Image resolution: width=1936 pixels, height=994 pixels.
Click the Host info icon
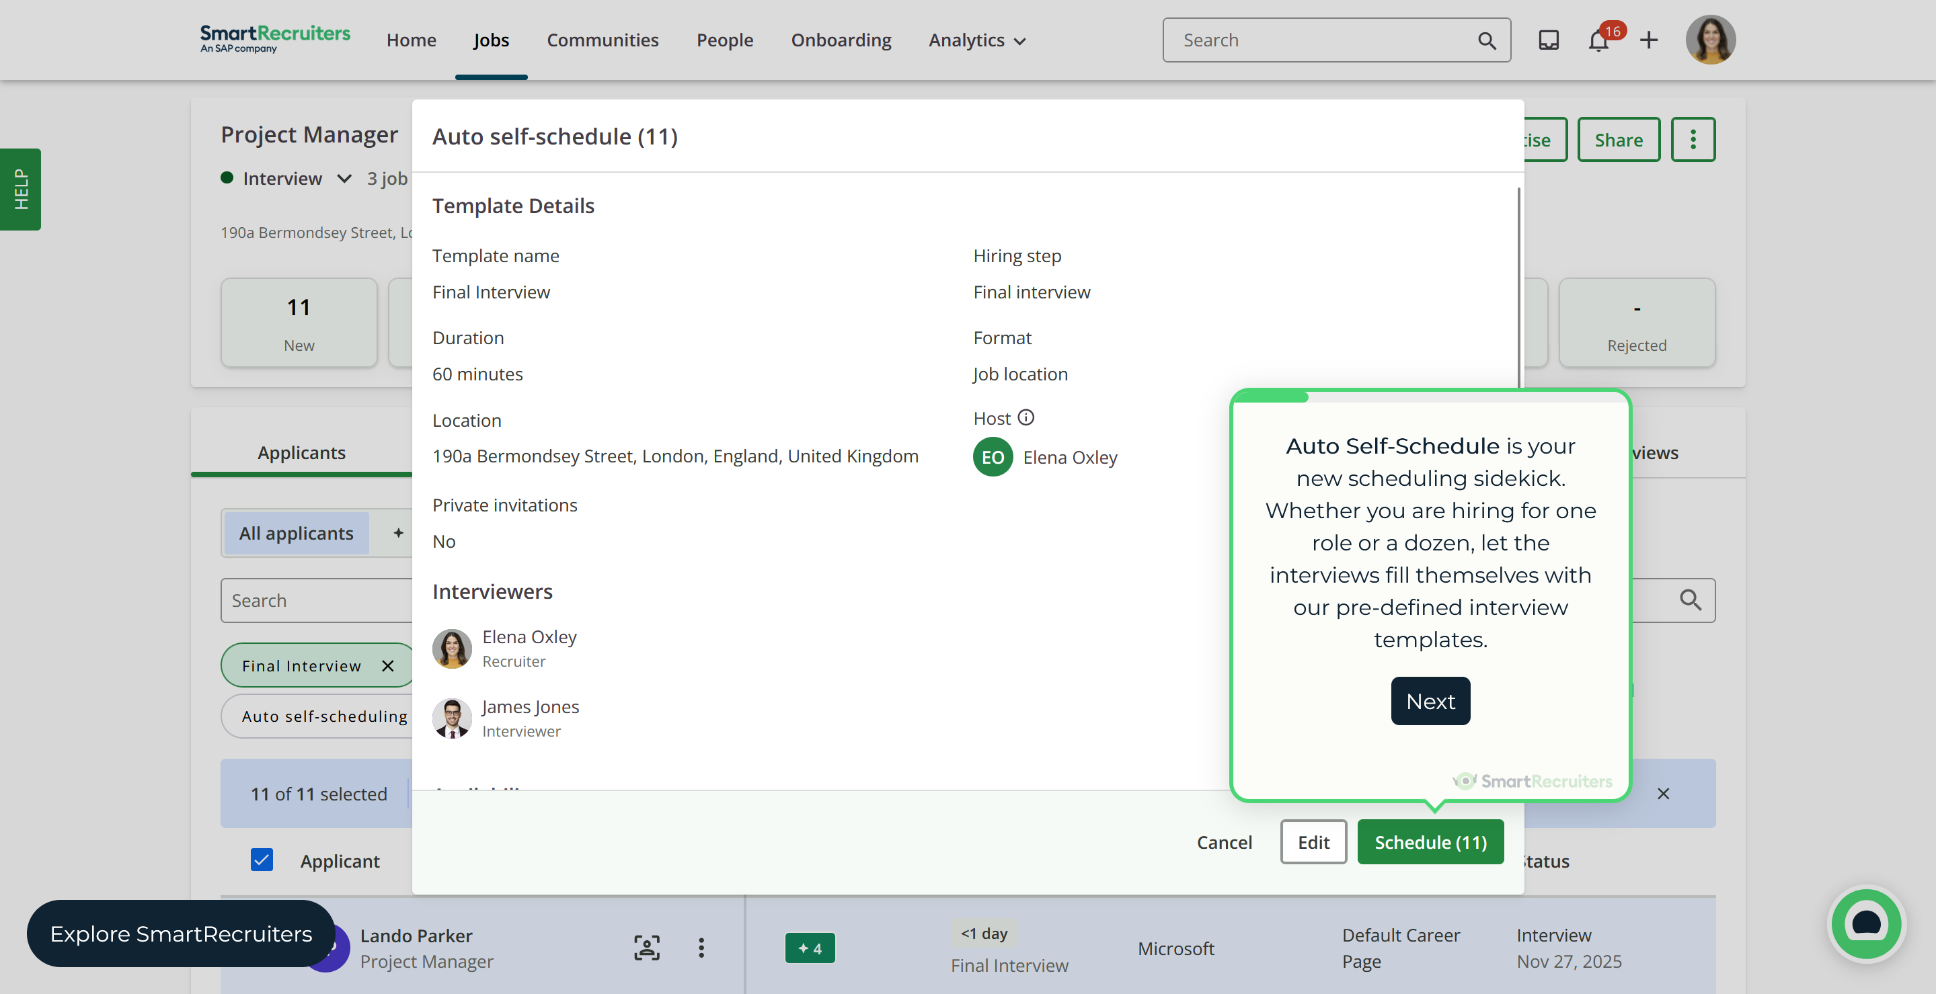1026,417
